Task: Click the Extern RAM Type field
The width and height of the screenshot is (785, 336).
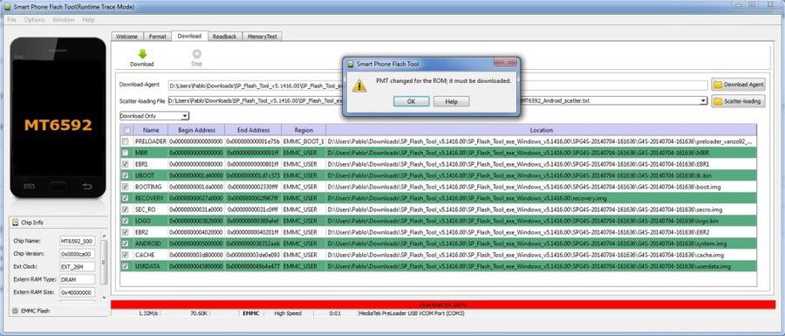Action: click(x=77, y=279)
